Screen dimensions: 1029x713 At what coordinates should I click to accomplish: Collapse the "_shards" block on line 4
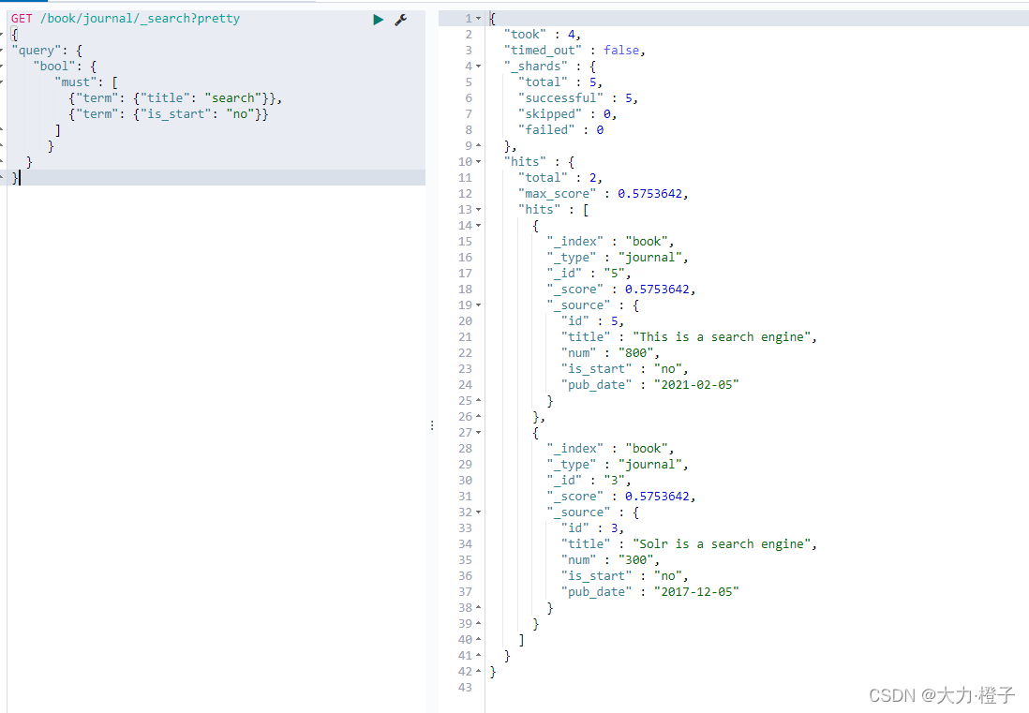pos(478,67)
